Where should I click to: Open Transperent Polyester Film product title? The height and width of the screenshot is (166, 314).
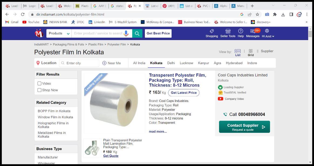(x=178, y=80)
